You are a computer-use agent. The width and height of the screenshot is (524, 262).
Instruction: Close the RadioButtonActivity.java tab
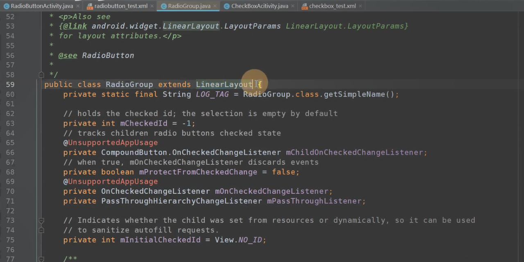click(78, 6)
